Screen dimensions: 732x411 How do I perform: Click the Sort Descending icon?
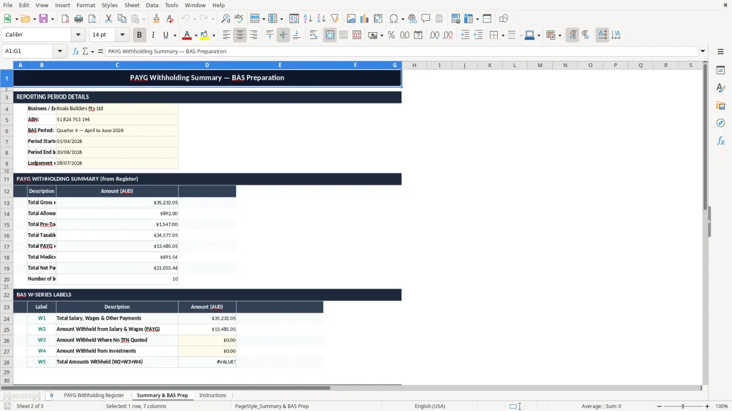click(321, 19)
